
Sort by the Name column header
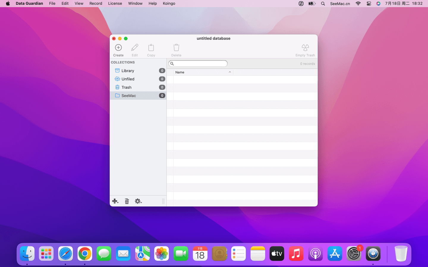203,72
